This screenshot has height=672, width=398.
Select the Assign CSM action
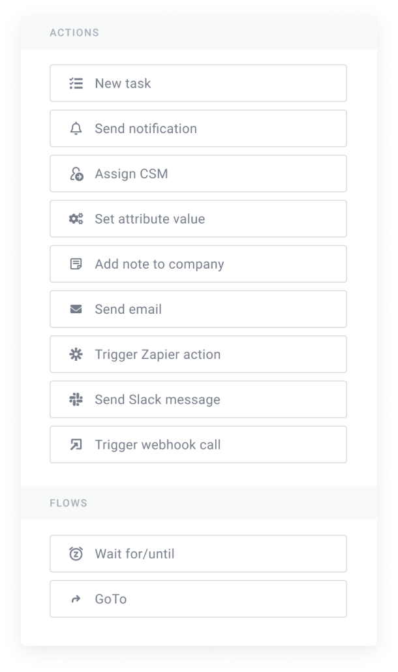[198, 174]
